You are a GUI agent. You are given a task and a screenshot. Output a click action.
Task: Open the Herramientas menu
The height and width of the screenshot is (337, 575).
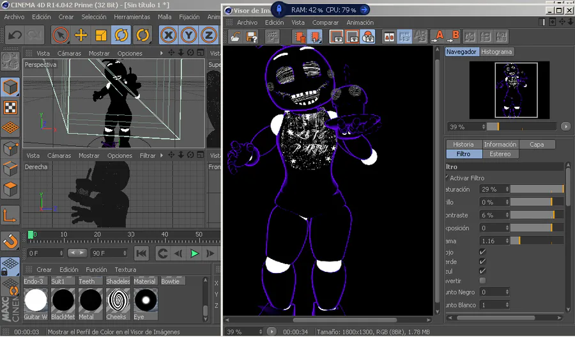coord(132,17)
